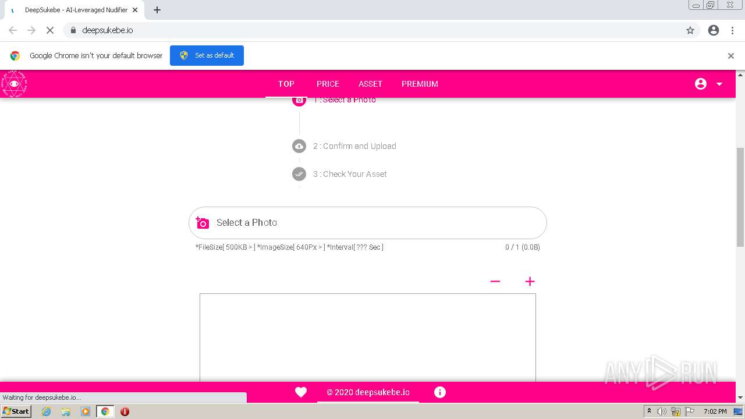This screenshot has width=745, height=419.
Task: Click the browser forward arrow
Action: click(x=31, y=30)
